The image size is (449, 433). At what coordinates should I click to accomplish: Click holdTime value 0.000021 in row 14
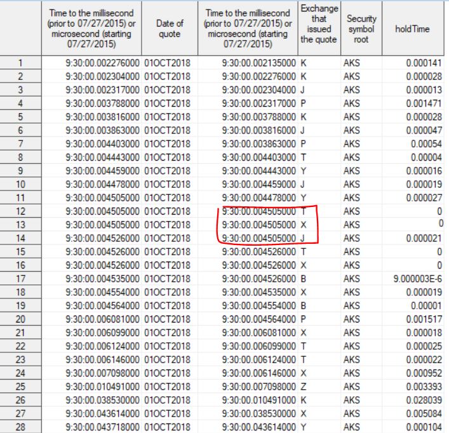pyautogui.click(x=424, y=238)
